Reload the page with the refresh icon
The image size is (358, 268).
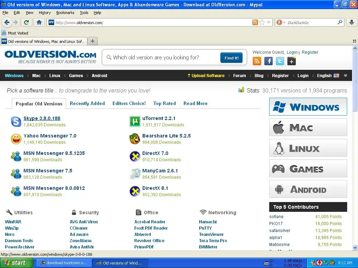click(27, 22)
